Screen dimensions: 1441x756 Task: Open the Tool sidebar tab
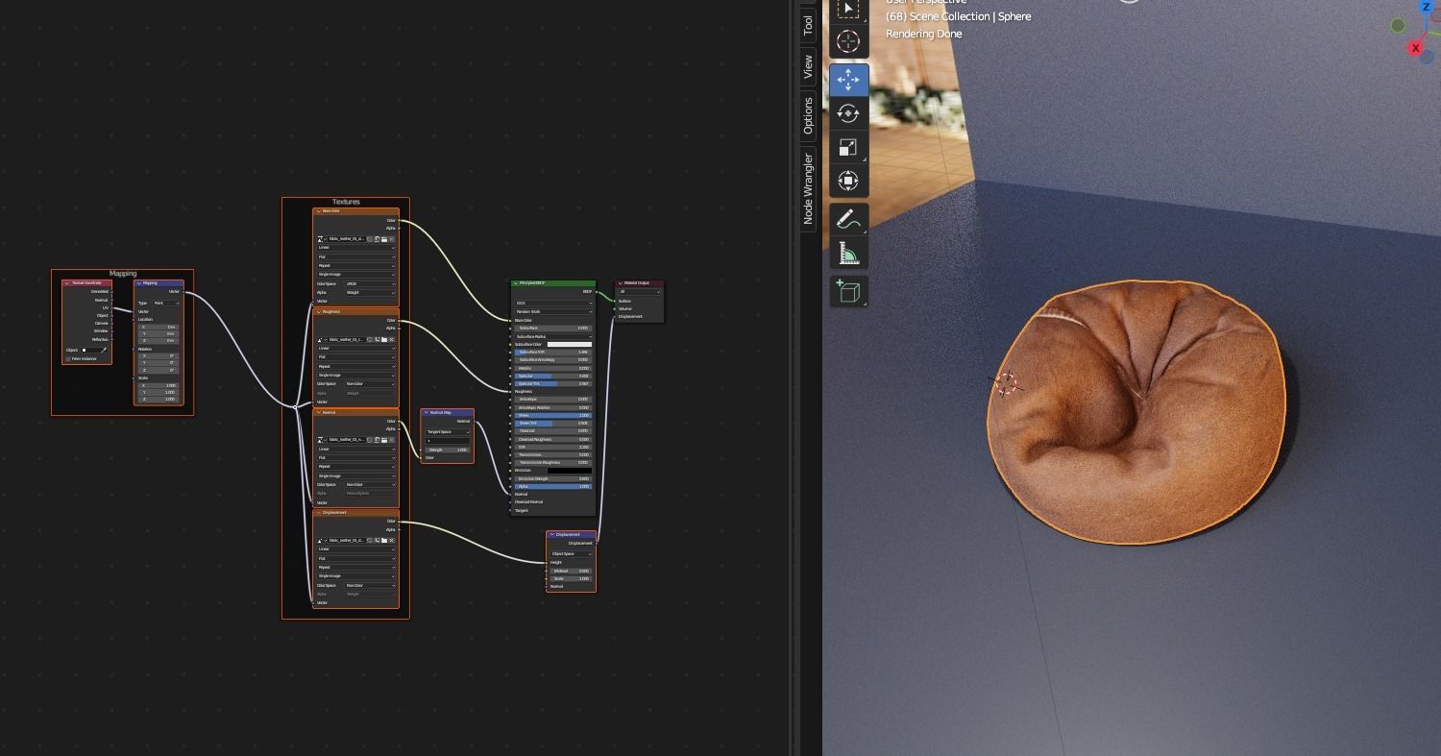click(x=808, y=25)
